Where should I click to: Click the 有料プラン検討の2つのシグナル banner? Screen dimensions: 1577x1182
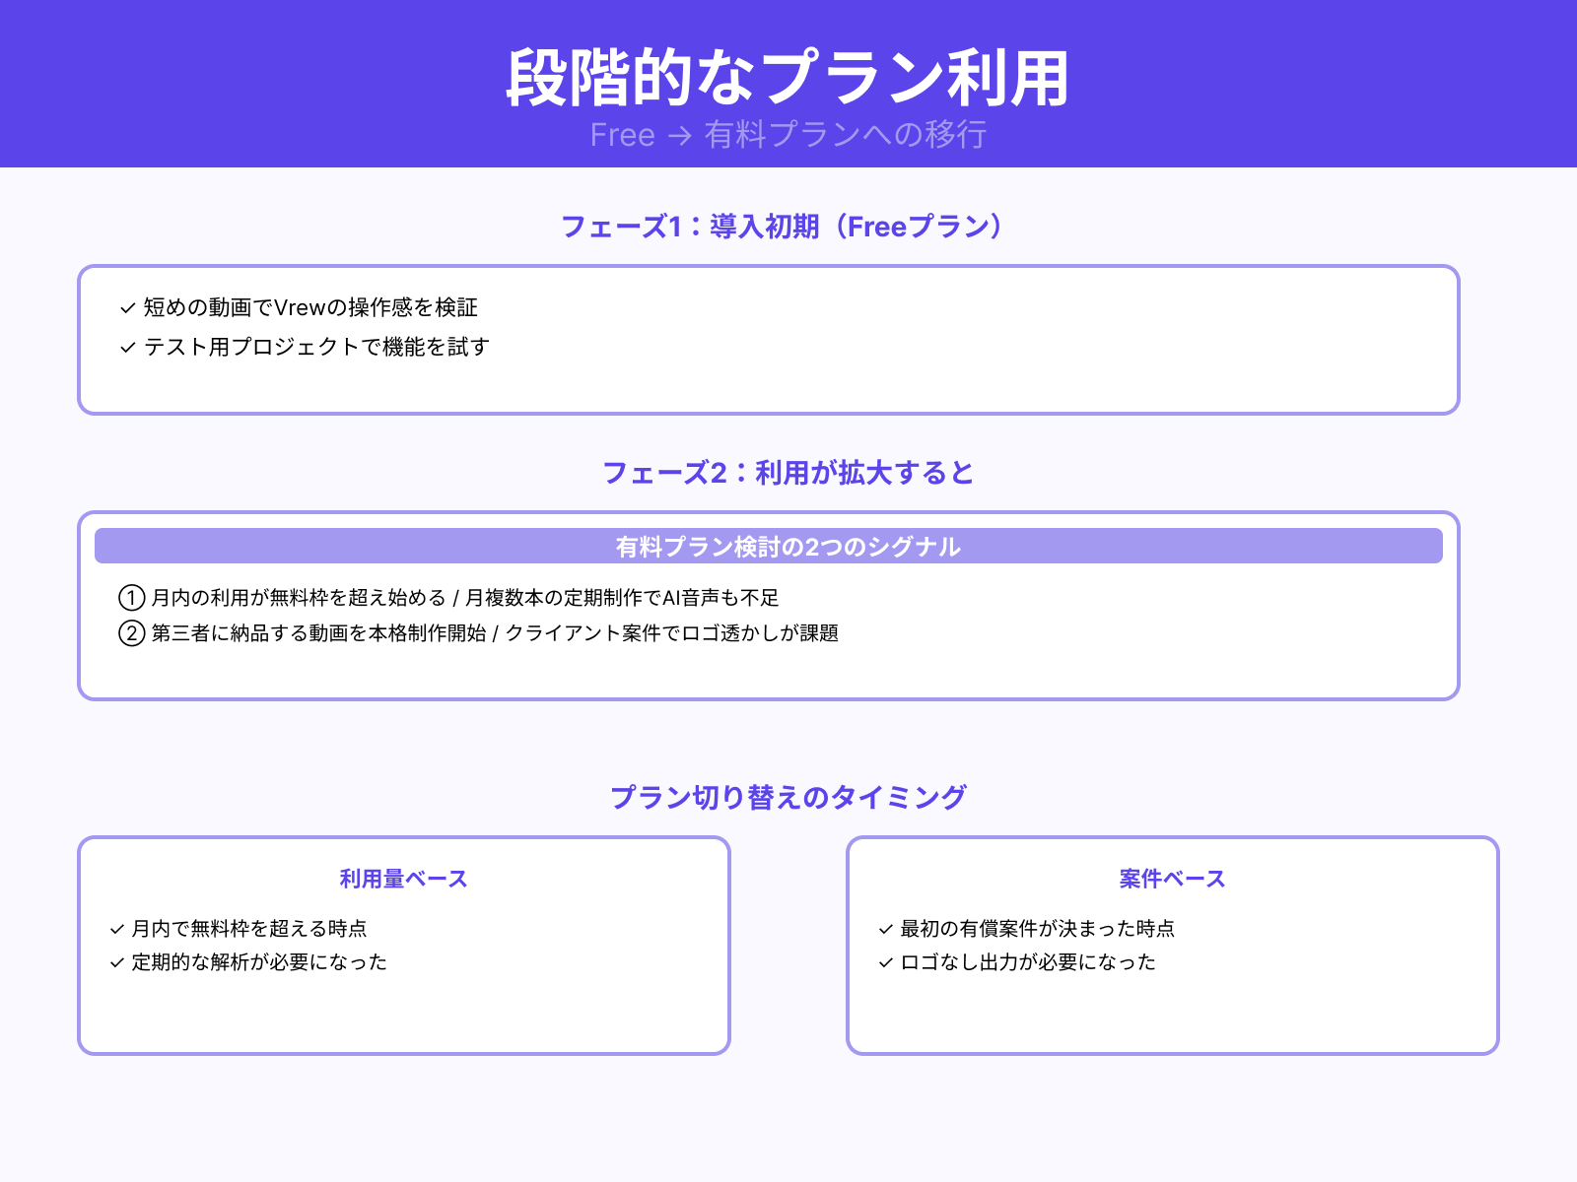[788, 547]
